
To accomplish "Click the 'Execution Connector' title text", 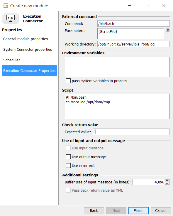I will 33,18.
